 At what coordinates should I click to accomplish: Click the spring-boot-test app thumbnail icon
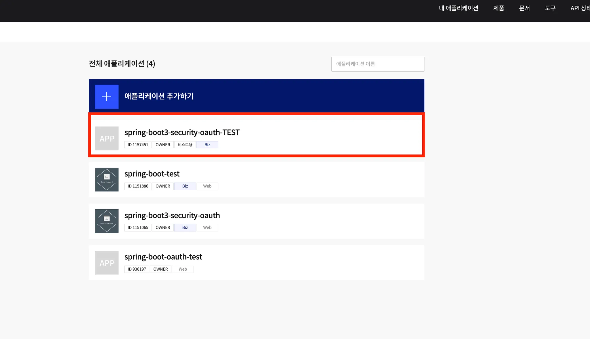[107, 180]
